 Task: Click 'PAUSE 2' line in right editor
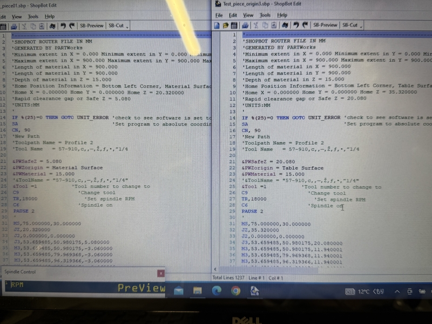pos(252,211)
